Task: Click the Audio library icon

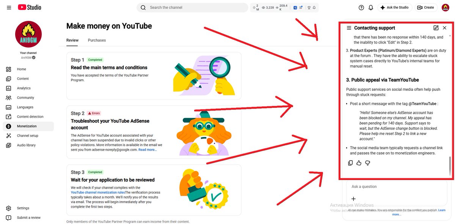Action: [x=9, y=145]
